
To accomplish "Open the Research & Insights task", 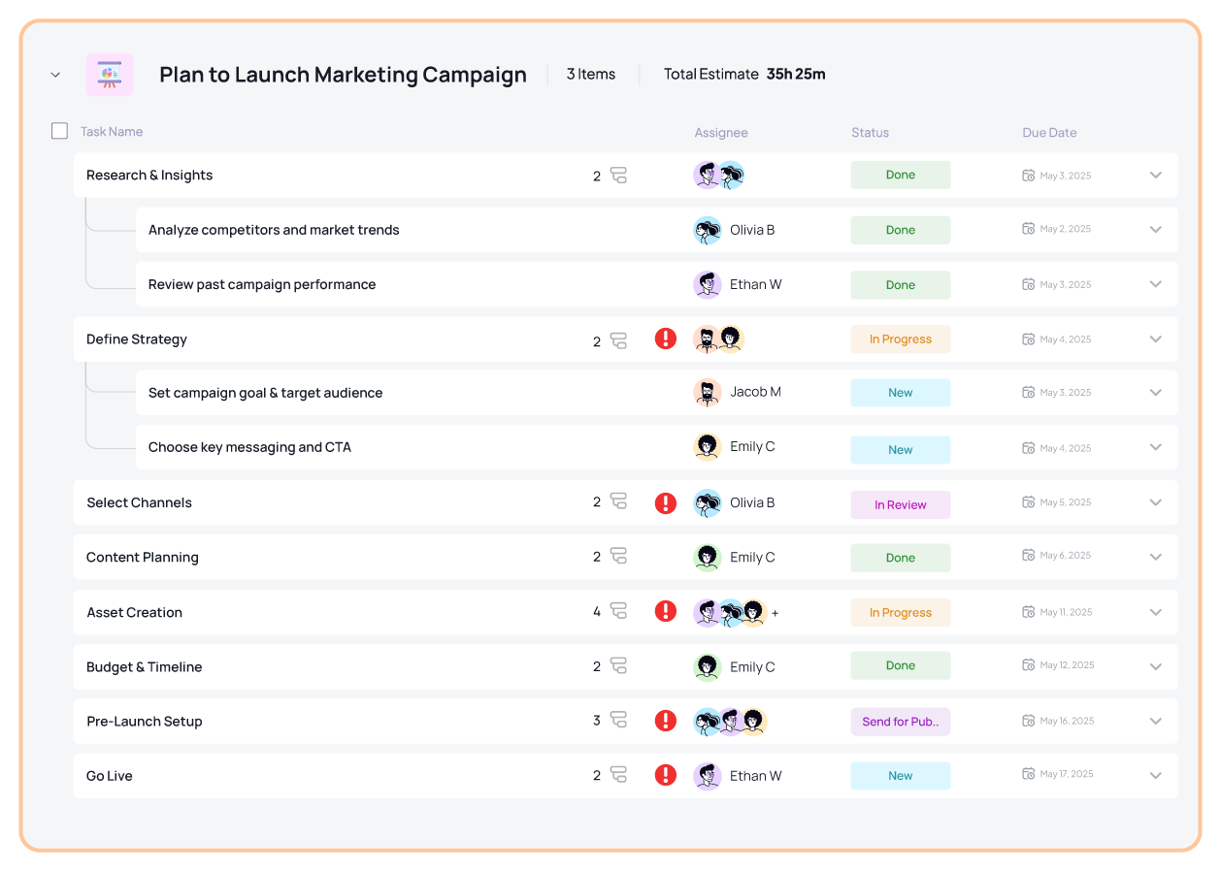I will [x=149, y=176].
